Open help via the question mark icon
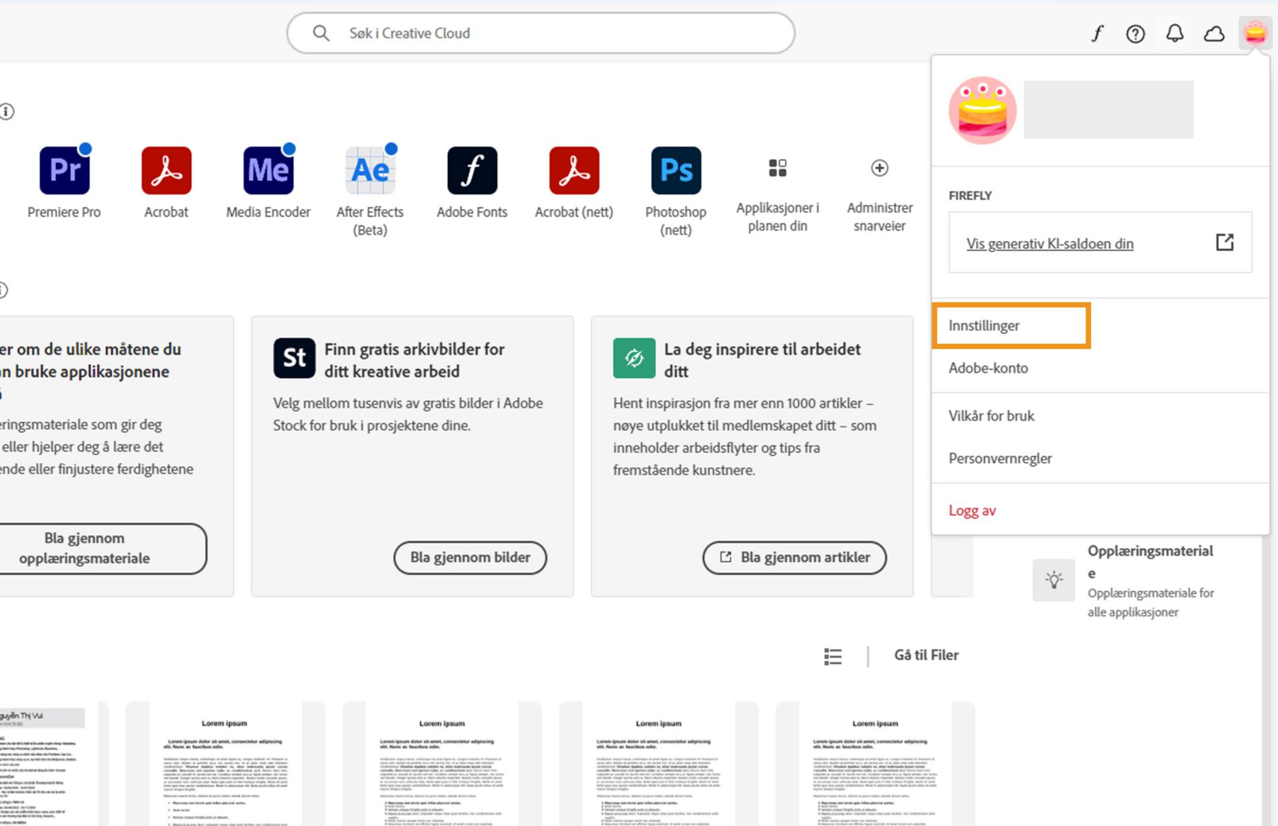 [x=1136, y=33]
